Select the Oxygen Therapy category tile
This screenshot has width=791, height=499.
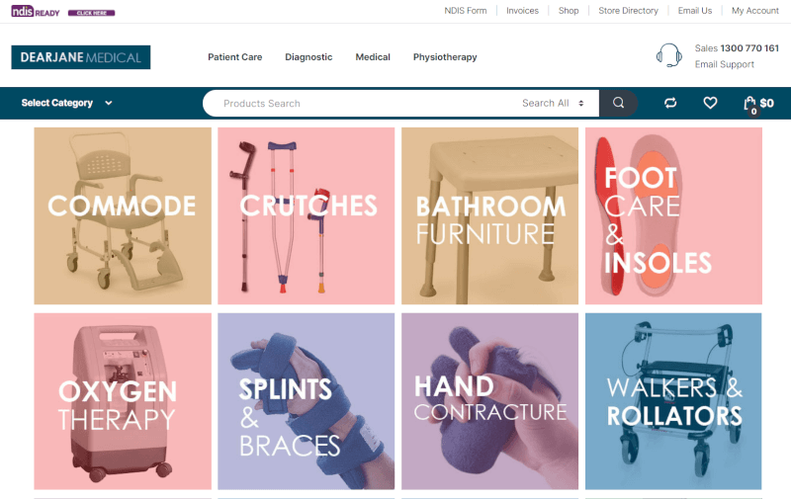pos(123,401)
